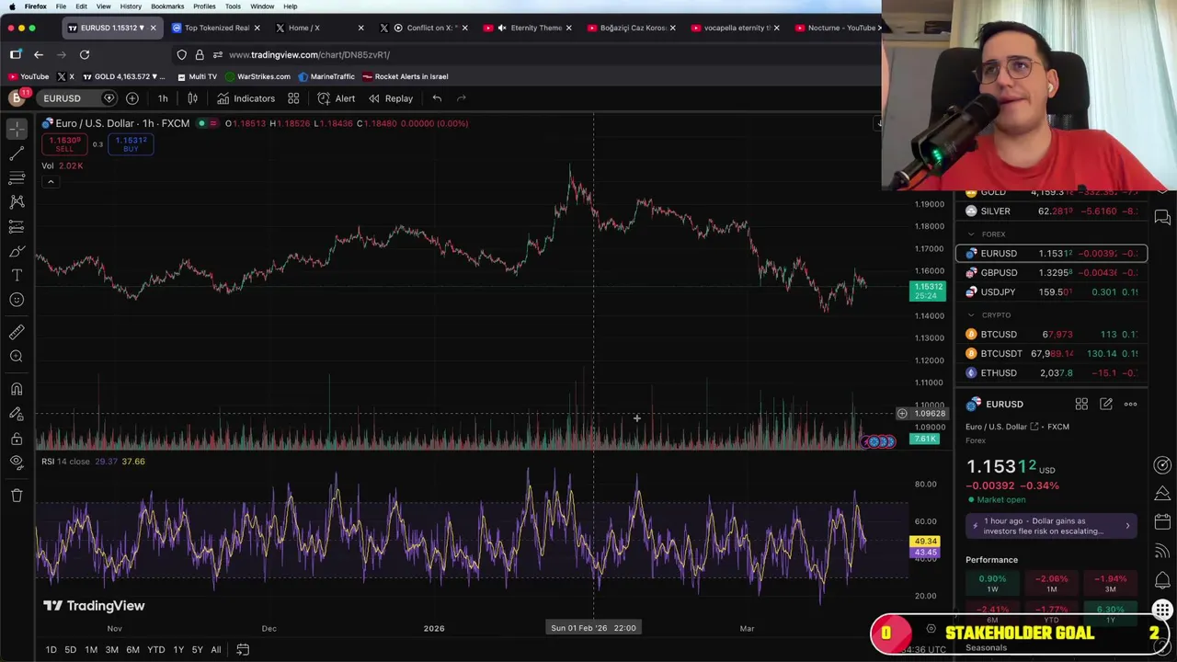Select the 5D time range
The image size is (1177, 662).
coord(70,650)
